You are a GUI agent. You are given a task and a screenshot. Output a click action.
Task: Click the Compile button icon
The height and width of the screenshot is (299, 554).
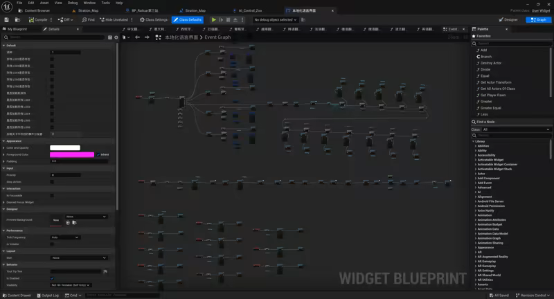(x=31, y=20)
